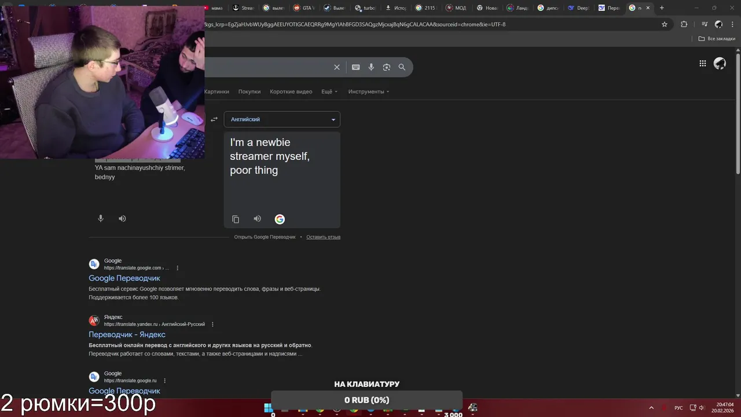Switch to the 2115 browser tab

pos(425,8)
